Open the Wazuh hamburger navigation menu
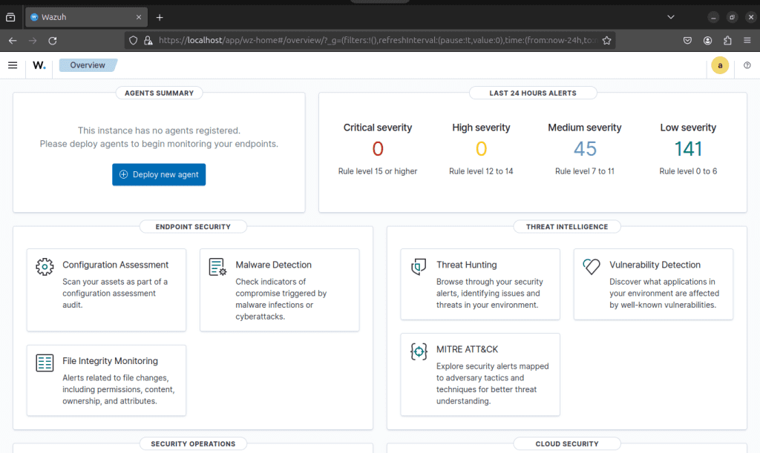The image size is (760, 453). coord(13,65)
